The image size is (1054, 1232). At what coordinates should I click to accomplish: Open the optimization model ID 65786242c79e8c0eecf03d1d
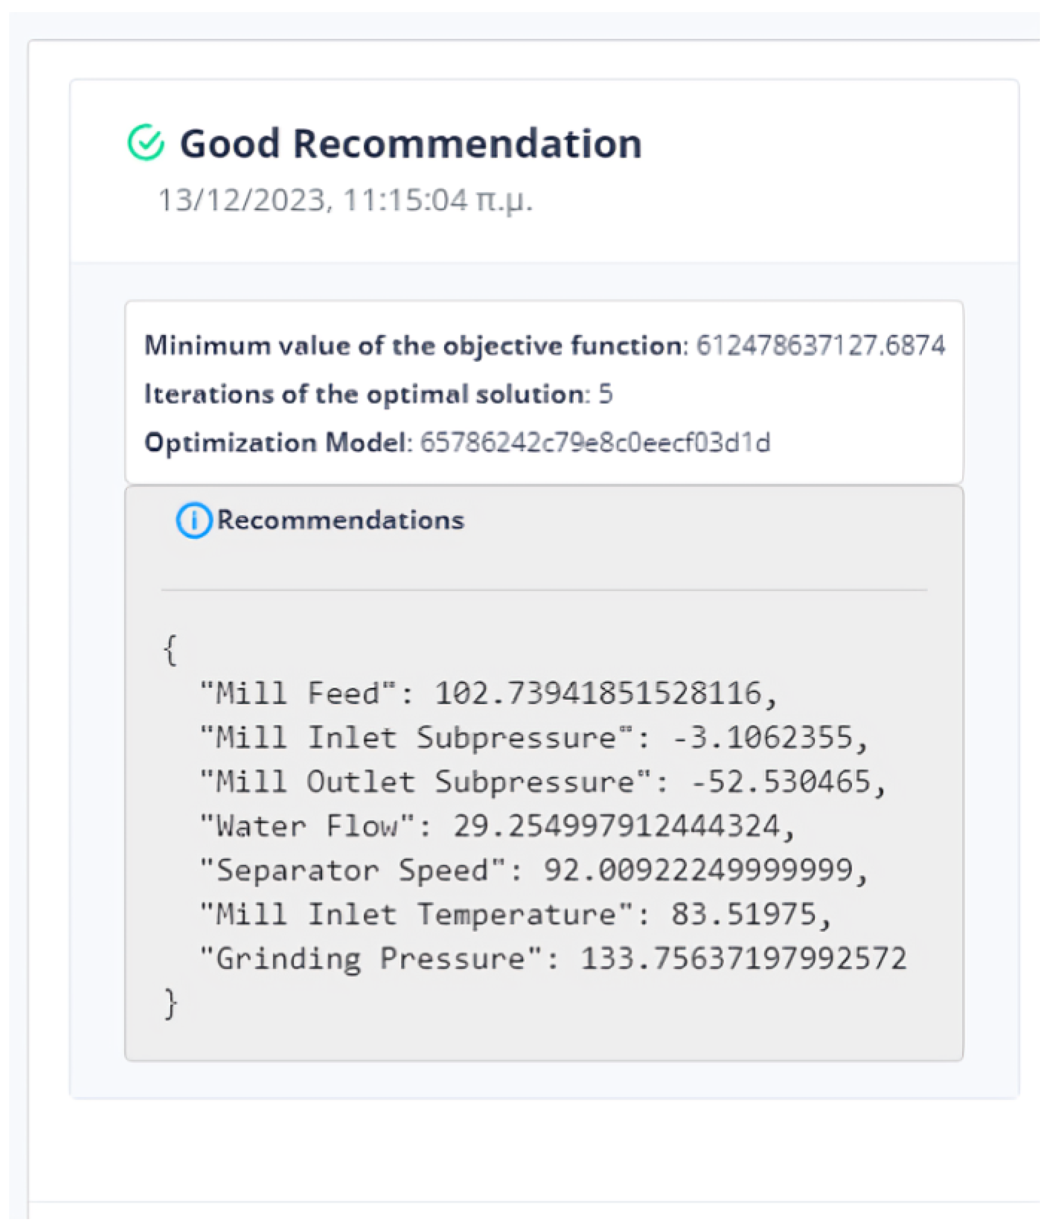[595, 443]
